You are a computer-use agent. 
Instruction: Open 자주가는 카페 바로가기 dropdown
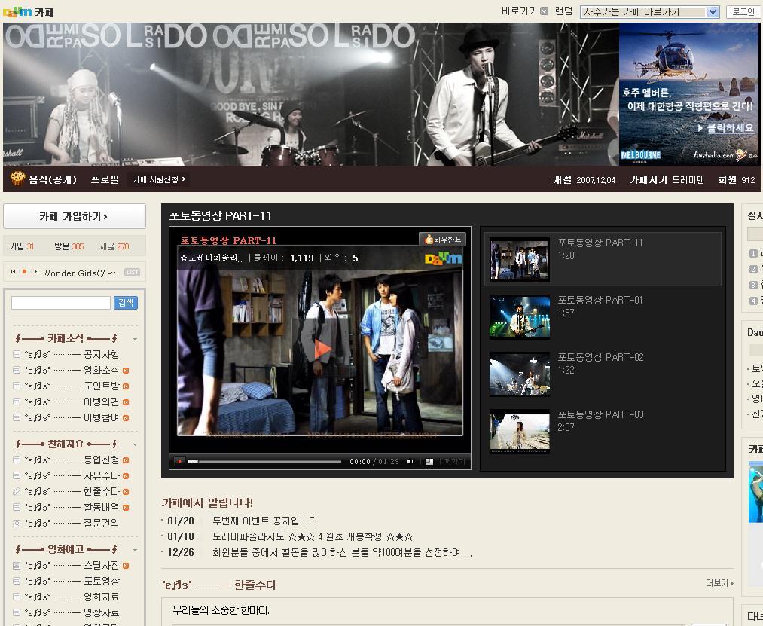click(649, 12)
